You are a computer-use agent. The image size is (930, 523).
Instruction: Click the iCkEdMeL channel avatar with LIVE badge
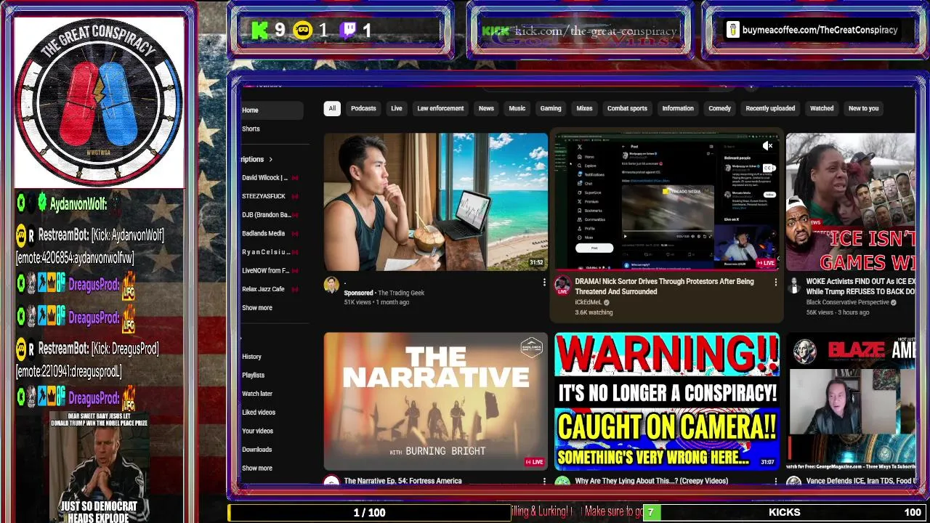[x=562, y=285]
